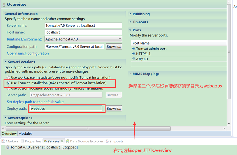Image resolution: width=237 pixels, height=155 pixels.
Task: Open the Data Source Explorer tab
Action: click(x=85, y=141)
